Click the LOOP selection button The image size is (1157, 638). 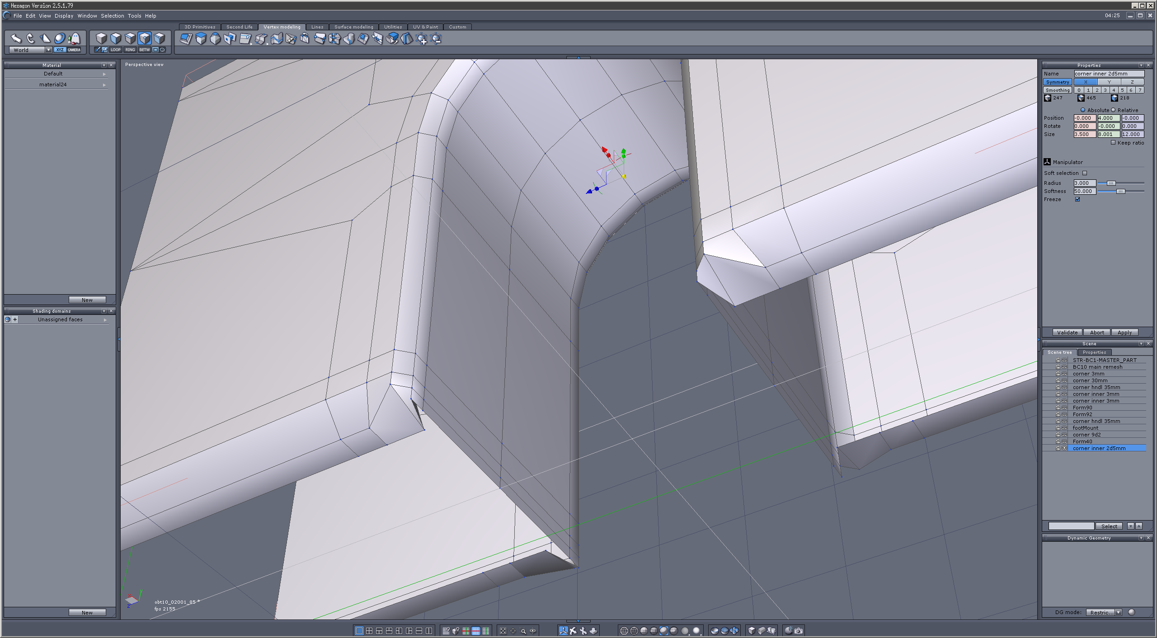click(116, 50)
